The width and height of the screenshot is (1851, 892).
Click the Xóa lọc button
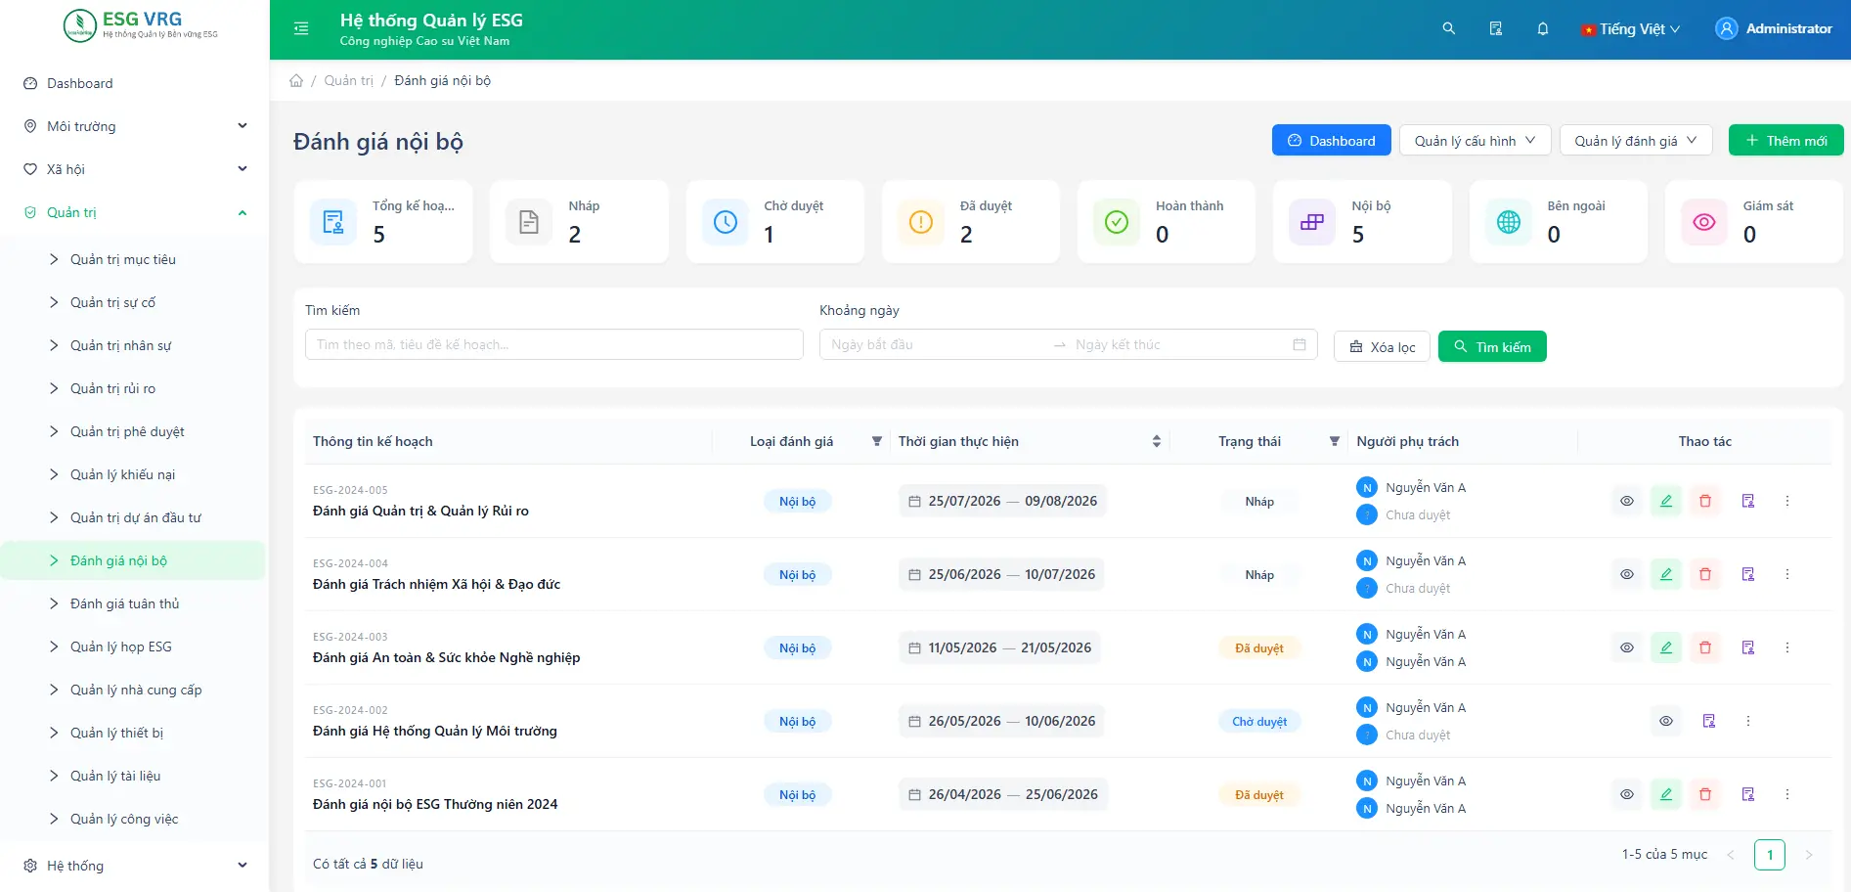coord(1383,346)
